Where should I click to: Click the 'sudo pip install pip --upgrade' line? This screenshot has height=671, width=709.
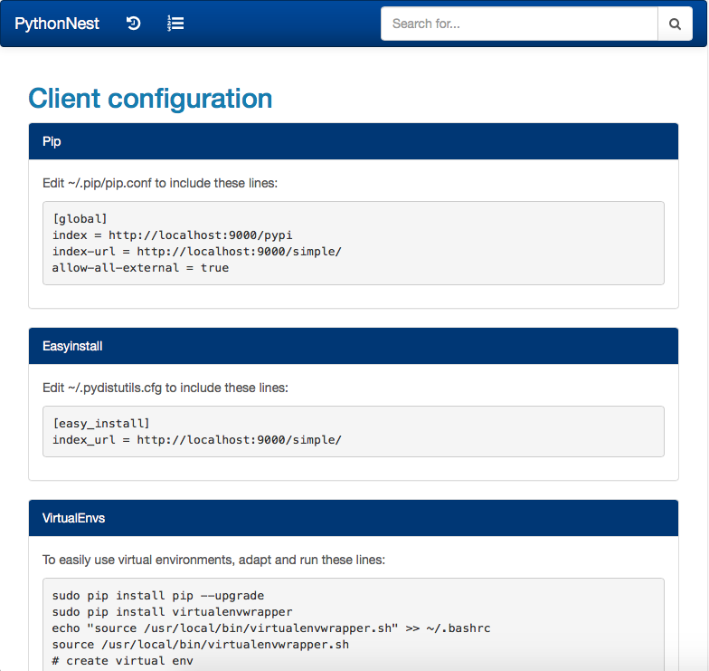click(x=158, y=596)
